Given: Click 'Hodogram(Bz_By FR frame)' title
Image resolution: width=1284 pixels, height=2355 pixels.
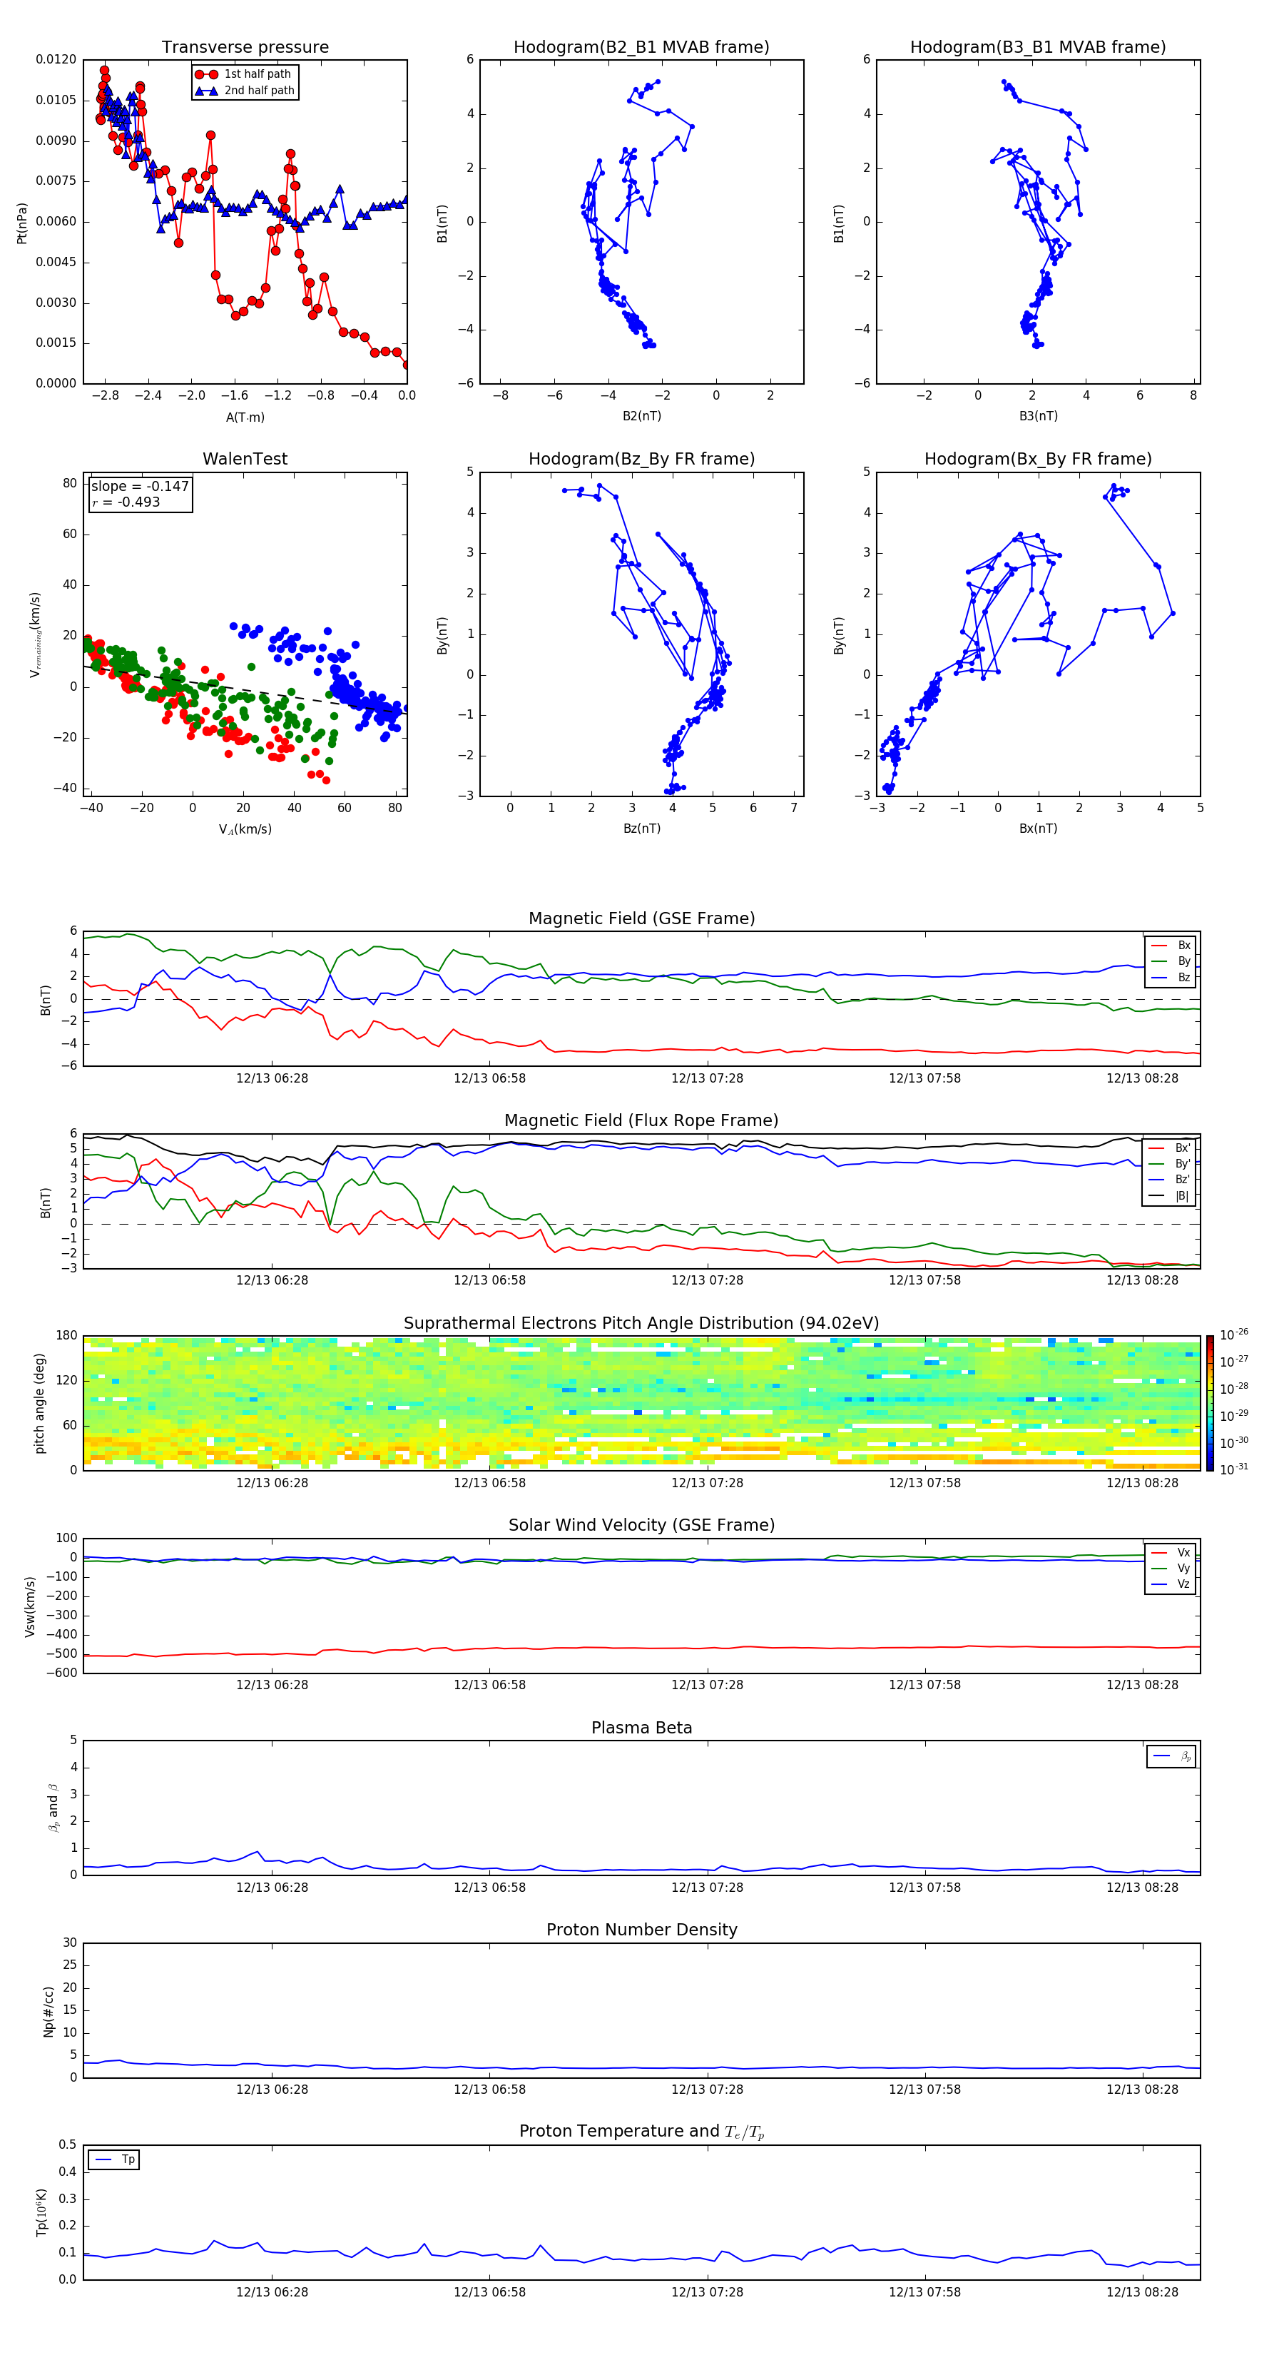Looking at the screenshot, I should (x=641, y=459).
